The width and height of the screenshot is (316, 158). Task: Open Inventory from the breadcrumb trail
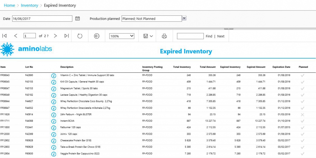[x=30, y=5]
